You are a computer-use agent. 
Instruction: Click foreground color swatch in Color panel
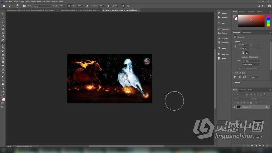click(x=235, y=17)
